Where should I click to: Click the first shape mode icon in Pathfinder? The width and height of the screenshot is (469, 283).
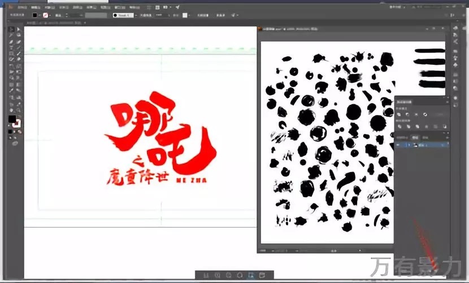(x=399, y=113)
